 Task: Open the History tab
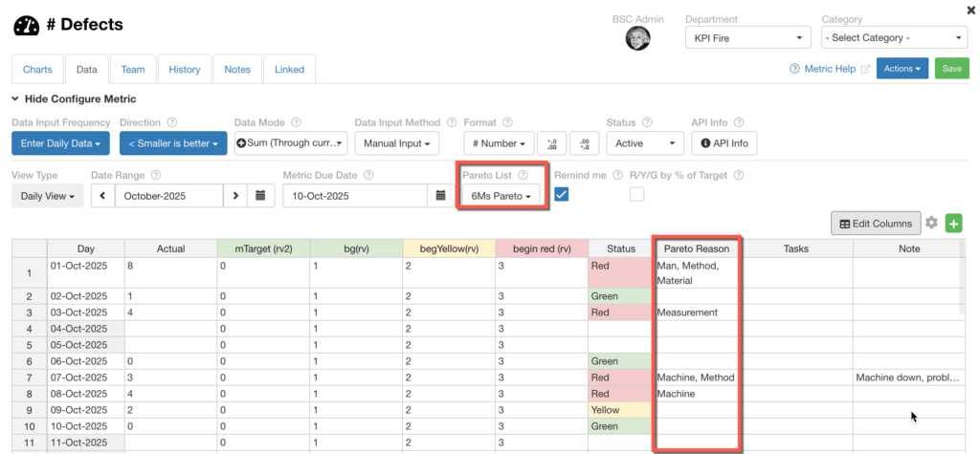185,69
